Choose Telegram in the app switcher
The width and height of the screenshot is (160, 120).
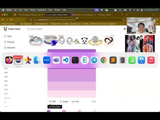[x=94, y=60]
